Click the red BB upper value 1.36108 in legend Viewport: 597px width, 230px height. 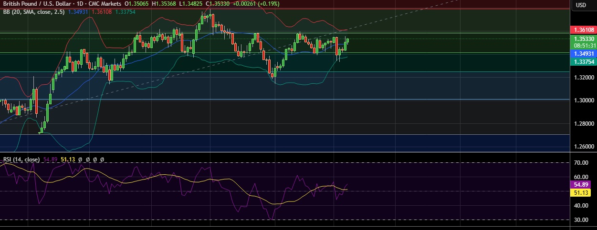pyautogui.click(x=101, y=11)
